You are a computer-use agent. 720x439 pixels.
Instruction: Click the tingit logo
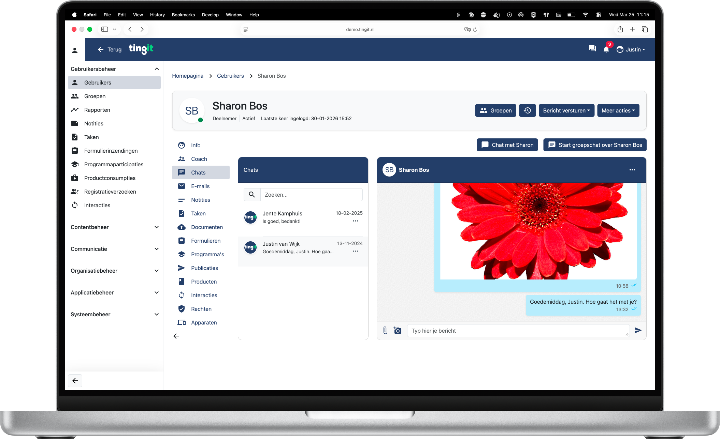coord(141,49)
